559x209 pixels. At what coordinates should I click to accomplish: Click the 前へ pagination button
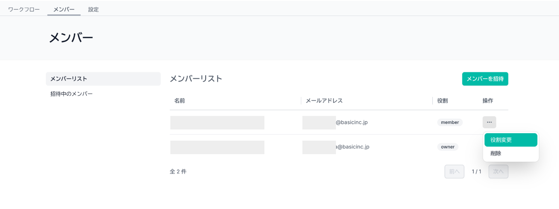tap(454, 171)
